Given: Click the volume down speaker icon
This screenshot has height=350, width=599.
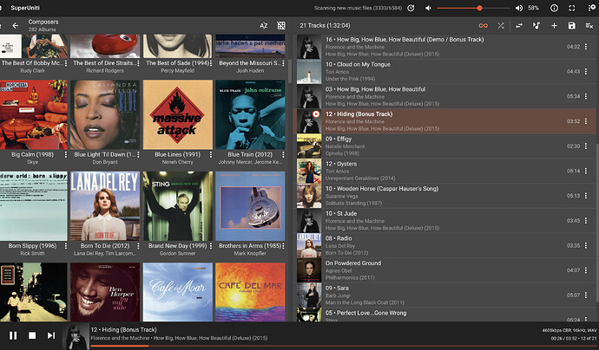Looking at the screenshot, I should point(428,8).
